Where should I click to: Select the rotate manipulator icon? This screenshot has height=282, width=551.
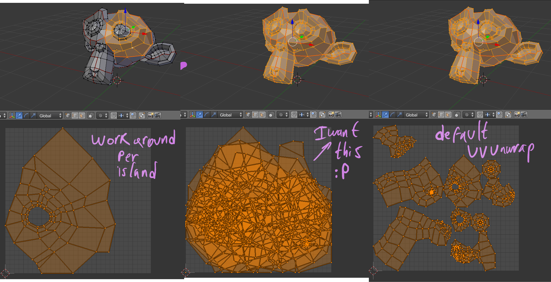(26, 116)
